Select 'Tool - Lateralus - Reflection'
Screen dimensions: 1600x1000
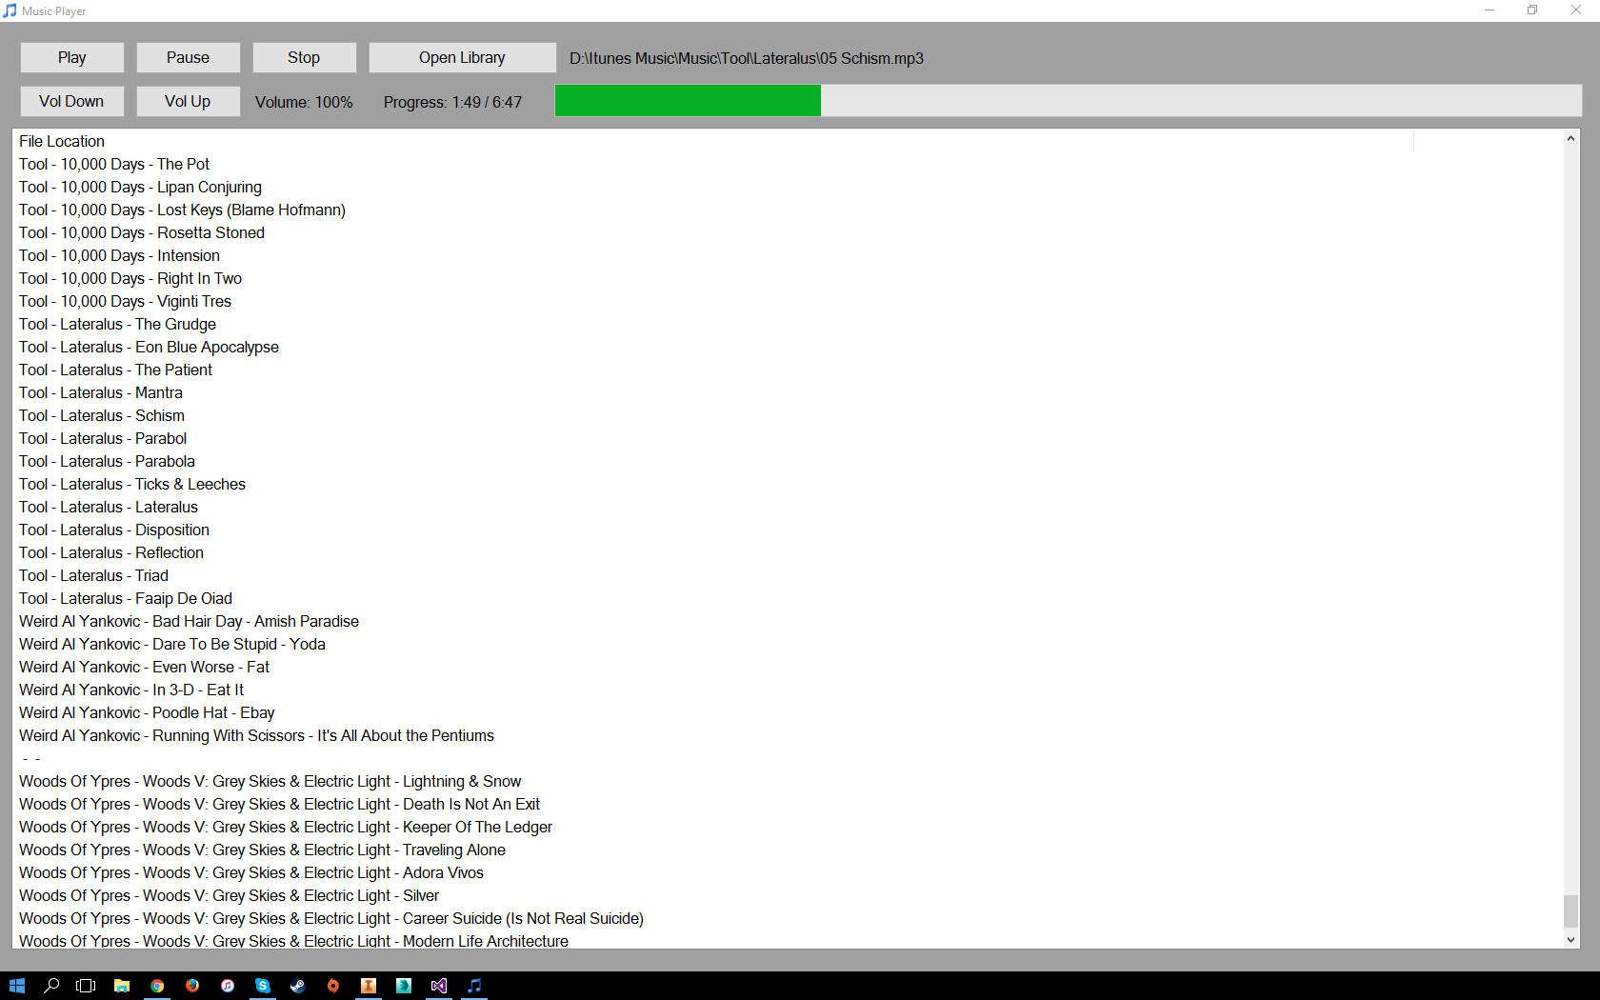[x=111, y=552]
